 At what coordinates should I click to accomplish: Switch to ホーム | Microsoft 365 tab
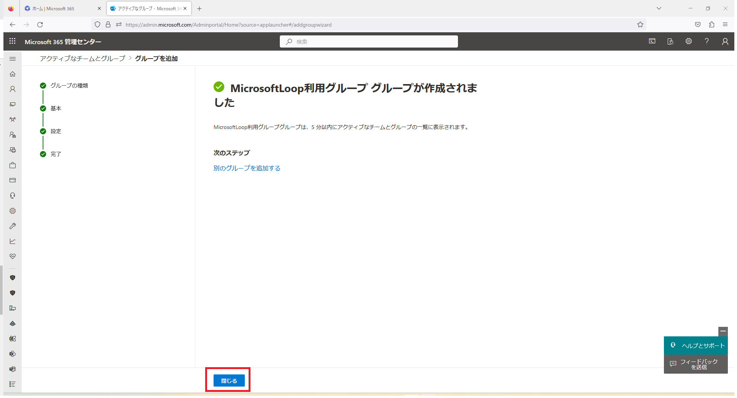(63, 8)
